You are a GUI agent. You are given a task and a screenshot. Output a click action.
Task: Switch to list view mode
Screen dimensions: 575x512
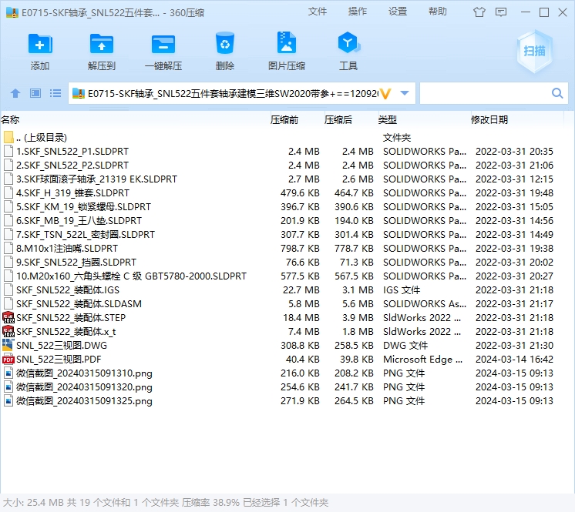[x=55, y=93]
